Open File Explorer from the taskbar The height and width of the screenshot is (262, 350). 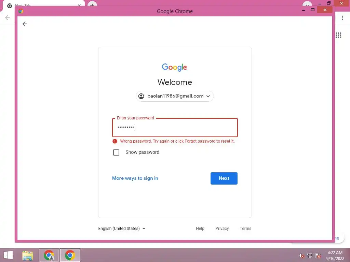pyautogui.click(x=28, y=255)
